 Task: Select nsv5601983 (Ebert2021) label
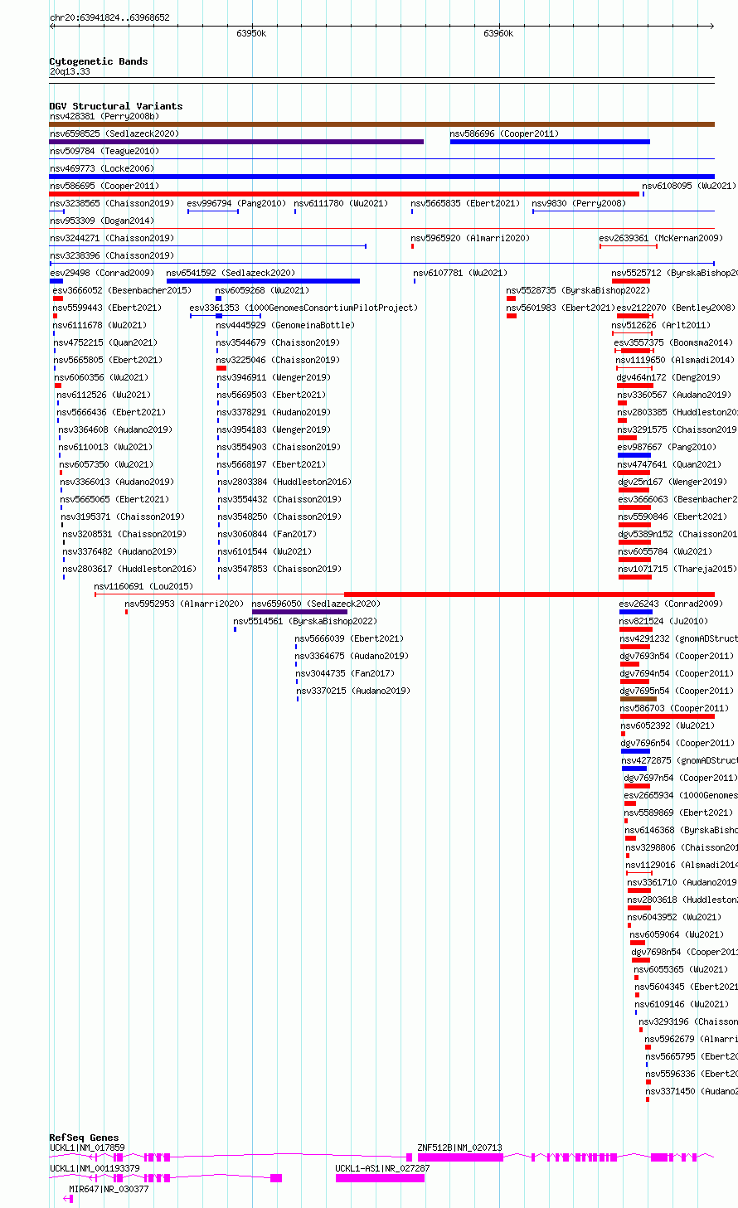tap(561, 308)
